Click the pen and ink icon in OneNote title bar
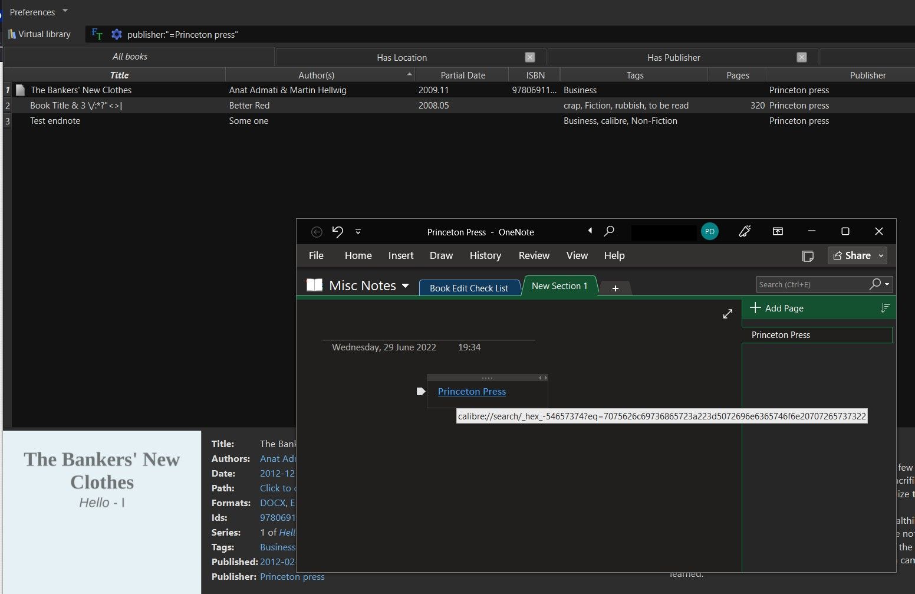This screenshot has width=915, height=594. pyautogui.click(x=745, y=231)
